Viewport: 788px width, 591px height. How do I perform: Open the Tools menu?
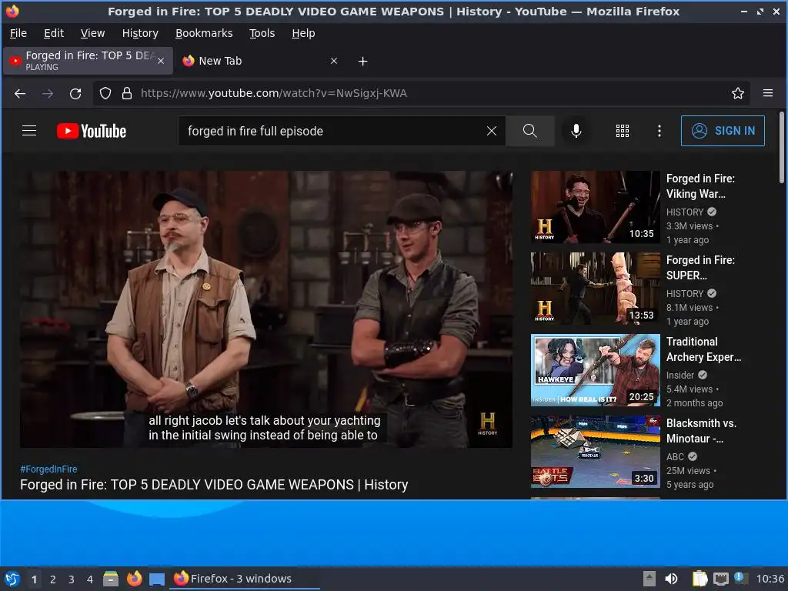click(262, 33)
